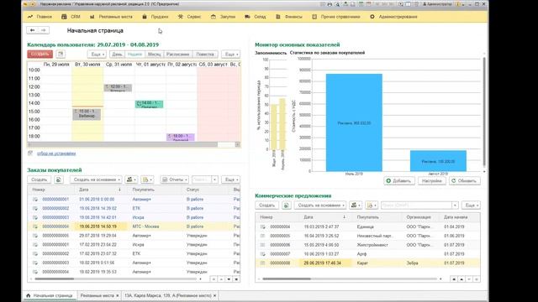Viewport: 538px width, 302px height.
Task: Jump to first row button in the proposals table
Action: point(454,279)
